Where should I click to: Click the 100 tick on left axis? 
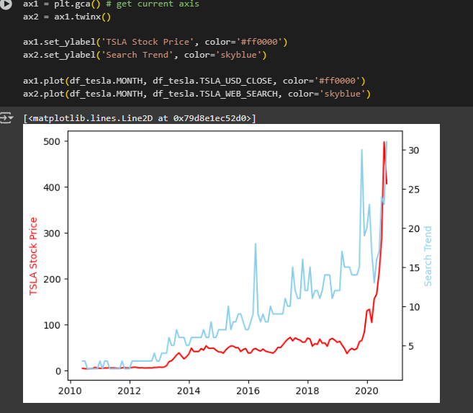[x=52, y=325]
